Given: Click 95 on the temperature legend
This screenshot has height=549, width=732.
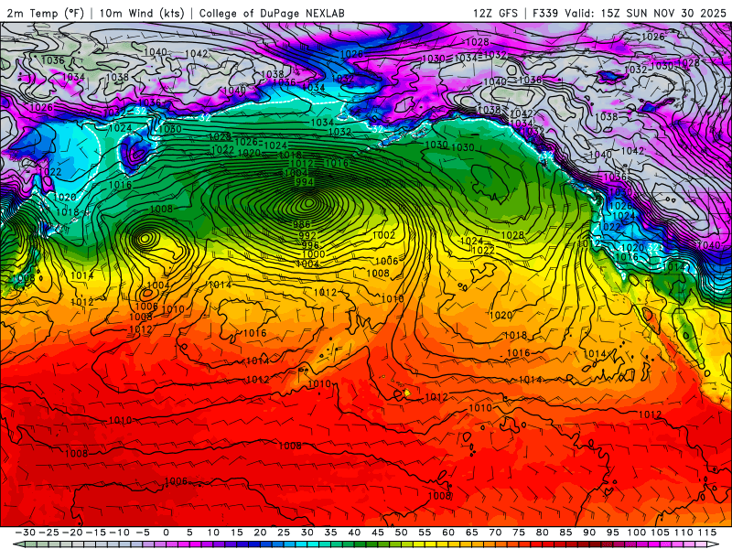Looking at the screenshot, I should [612, 533].
